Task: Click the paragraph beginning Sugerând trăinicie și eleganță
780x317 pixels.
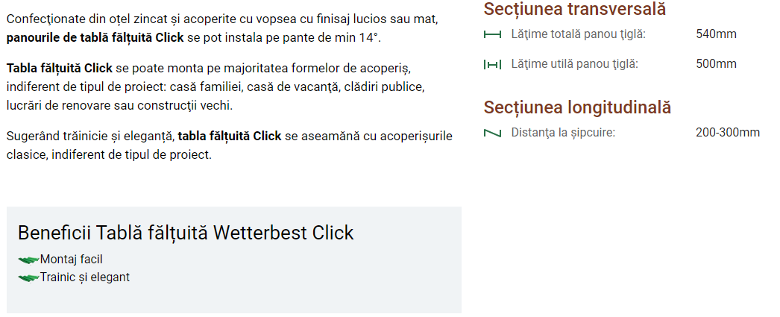Action: 230,145
